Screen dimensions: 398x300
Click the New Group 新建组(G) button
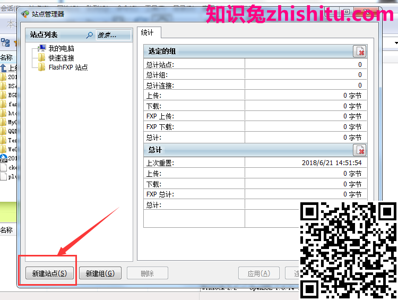point(100,273)
